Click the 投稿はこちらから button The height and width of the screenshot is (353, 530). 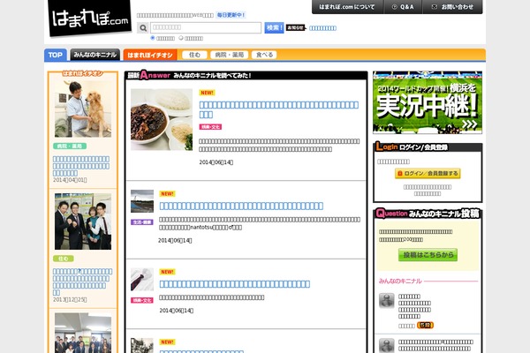(428, 255)
